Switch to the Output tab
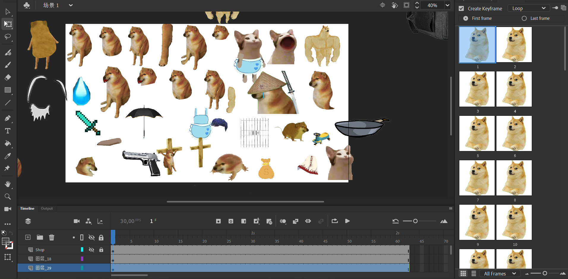 (x=47, y=209)
